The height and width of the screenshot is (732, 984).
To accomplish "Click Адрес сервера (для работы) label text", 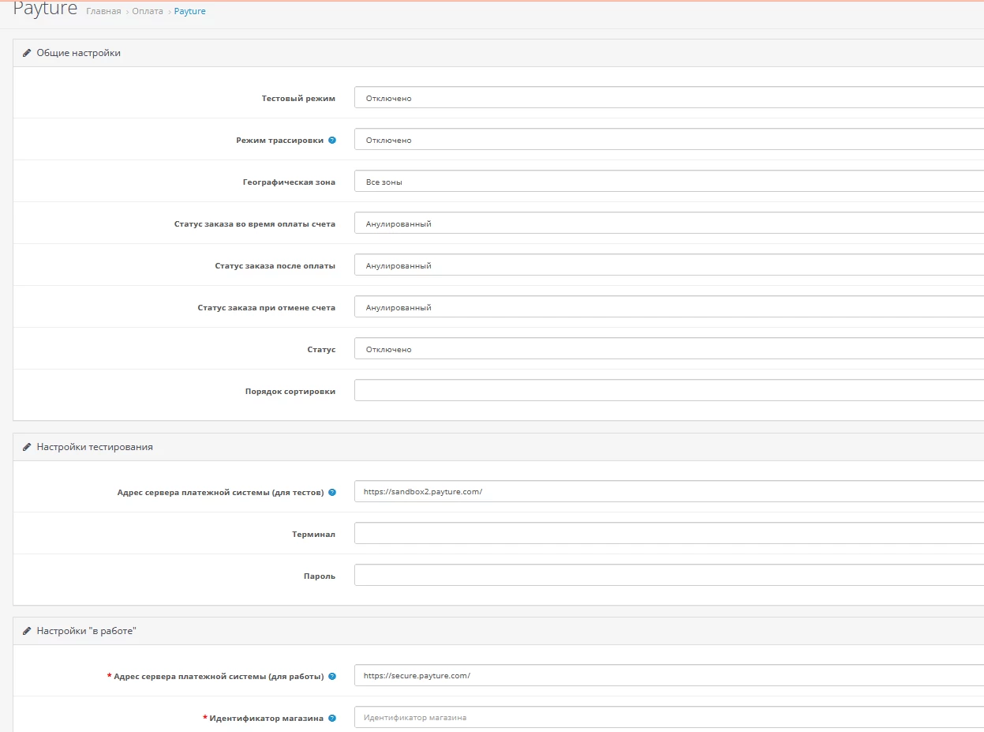I will (219, 676).
